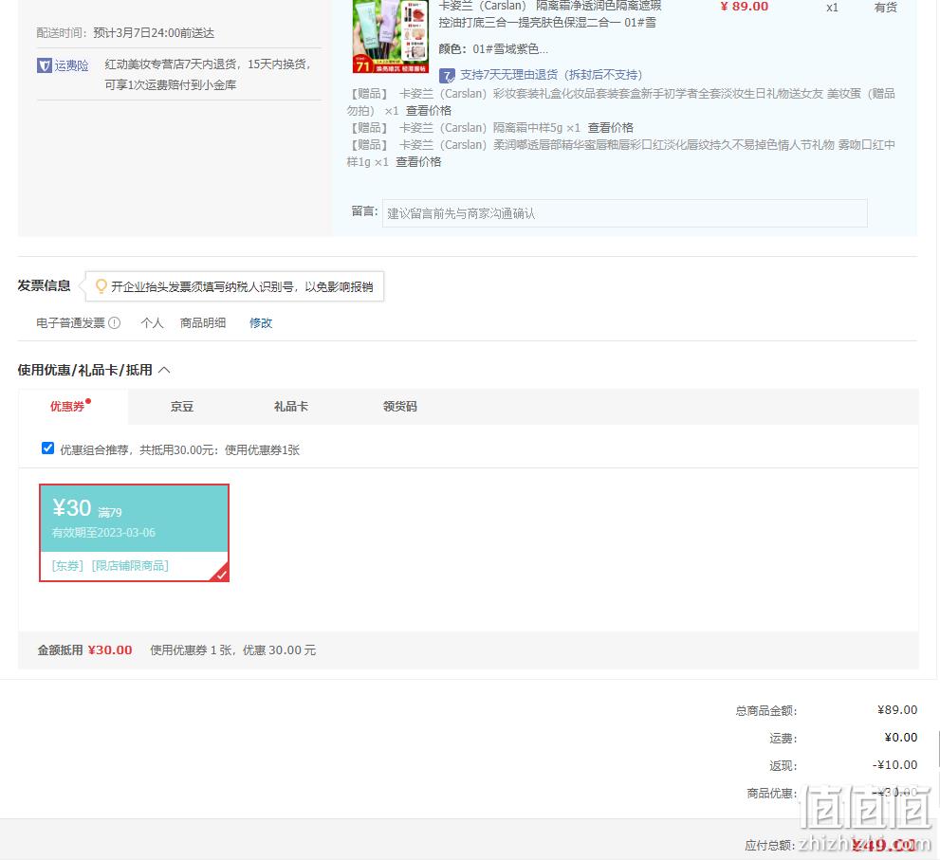The image size is (940, 860).
Task: Click the 返现 -¥10.00 value
Action: tap(894, 765)
